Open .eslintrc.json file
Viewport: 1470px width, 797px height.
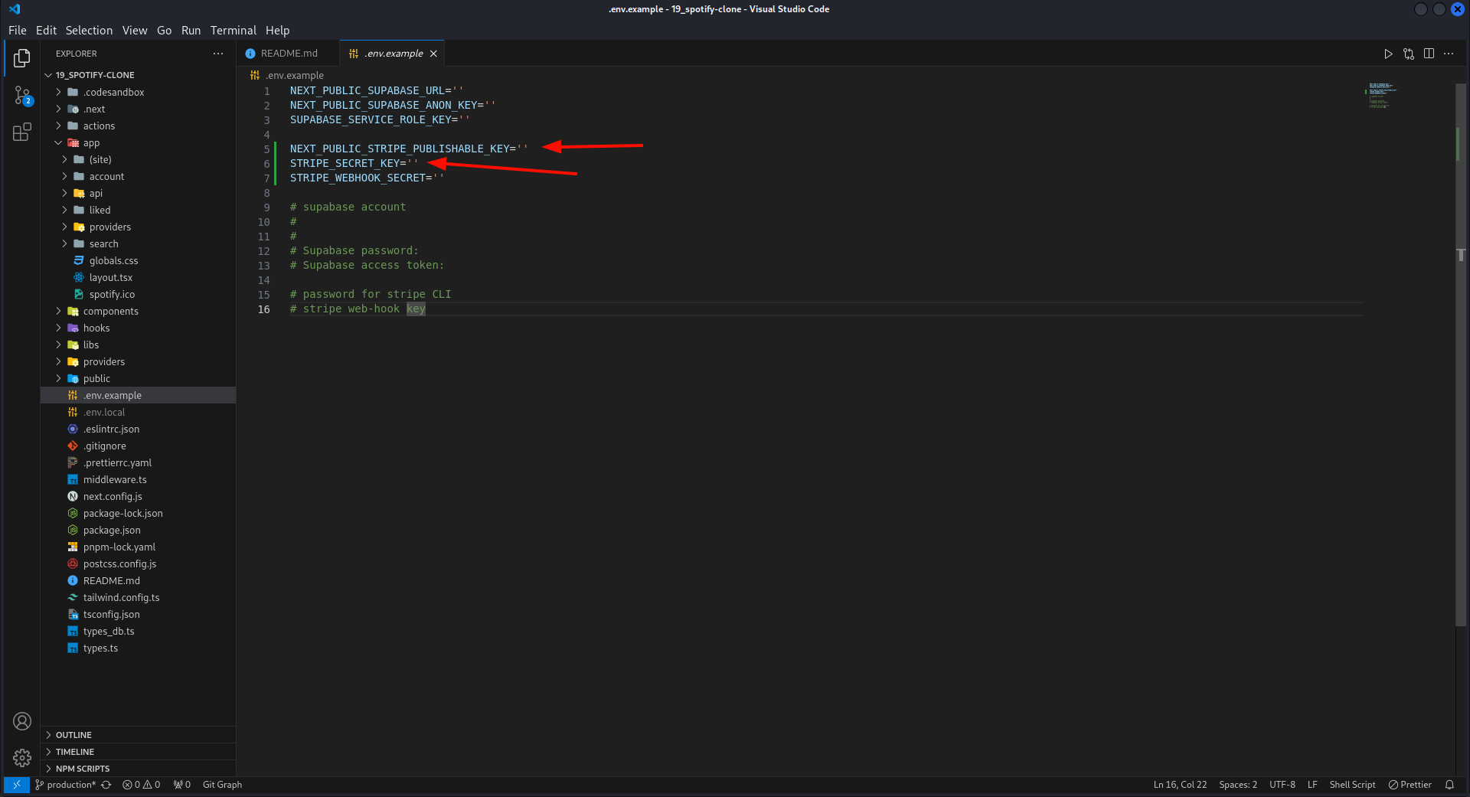pos(138,429)
